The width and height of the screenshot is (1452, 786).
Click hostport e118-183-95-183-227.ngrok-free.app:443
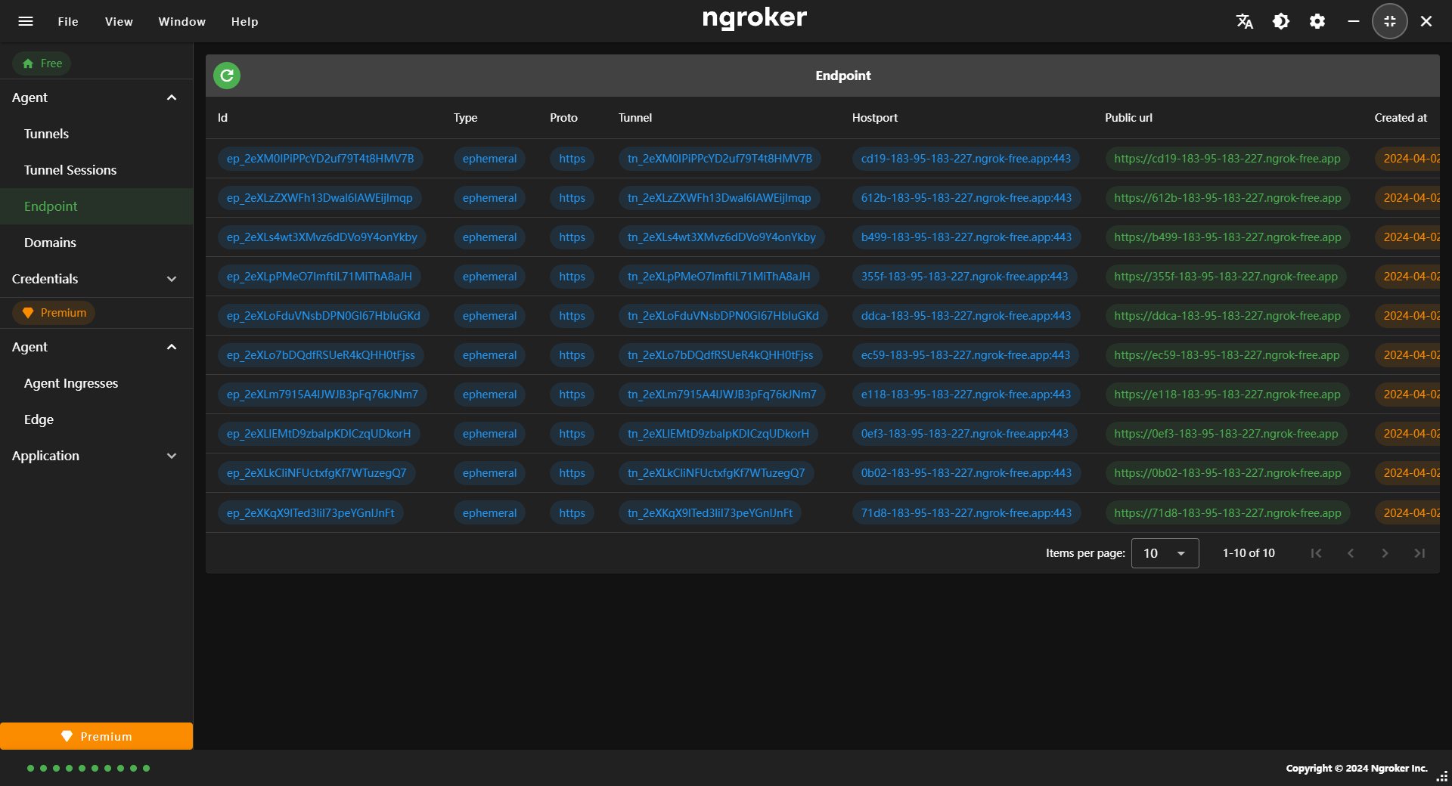[966, 395]
